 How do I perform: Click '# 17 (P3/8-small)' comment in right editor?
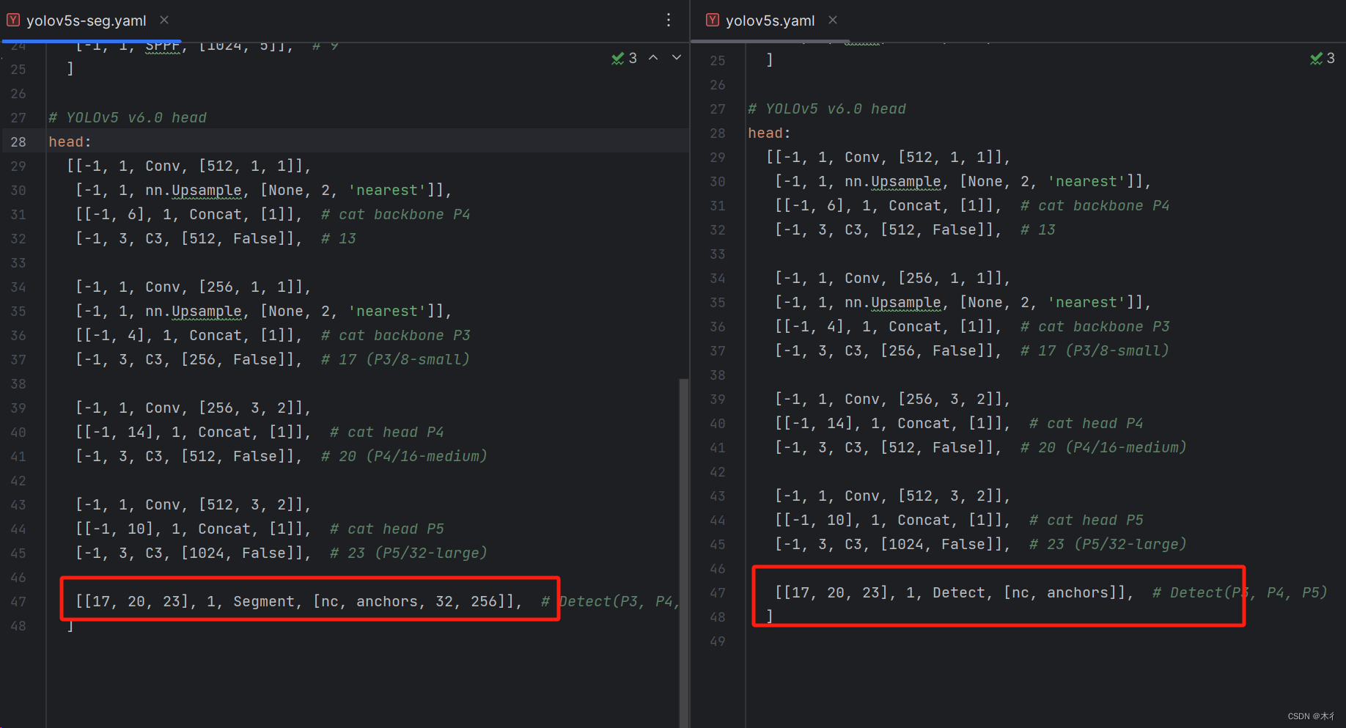(1095, 350)
